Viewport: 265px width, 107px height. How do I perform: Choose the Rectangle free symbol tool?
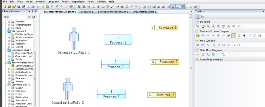click(218, 45)
